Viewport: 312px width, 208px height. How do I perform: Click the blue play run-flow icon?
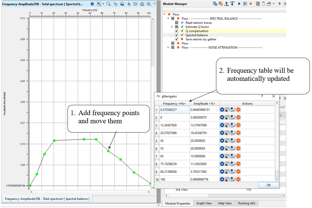239,4
